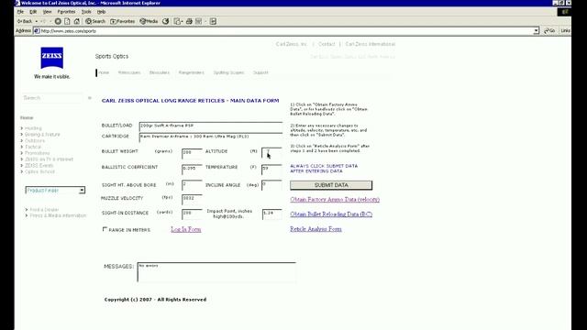The image size is (587, 330).
Task: Open the Product Finder dropdown
Action: (x=82, y=191)
